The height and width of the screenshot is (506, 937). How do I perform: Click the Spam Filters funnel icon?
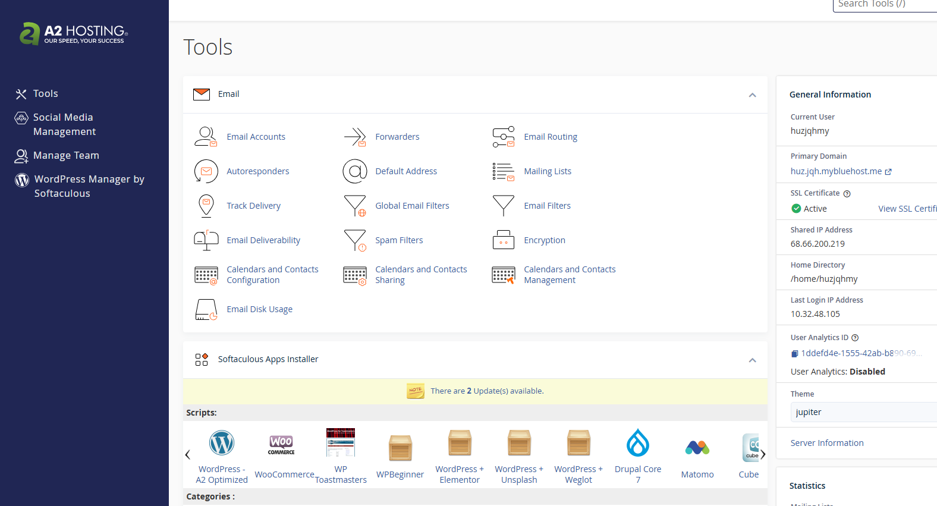click(x=355, y=240)
